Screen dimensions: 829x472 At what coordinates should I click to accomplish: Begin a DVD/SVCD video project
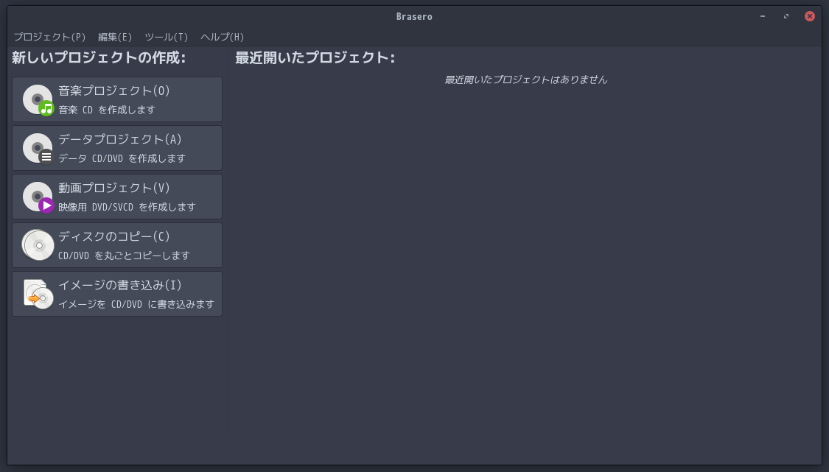118,196
